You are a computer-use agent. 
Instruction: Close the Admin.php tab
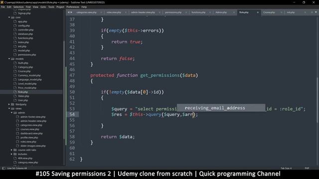pos(234,12)
